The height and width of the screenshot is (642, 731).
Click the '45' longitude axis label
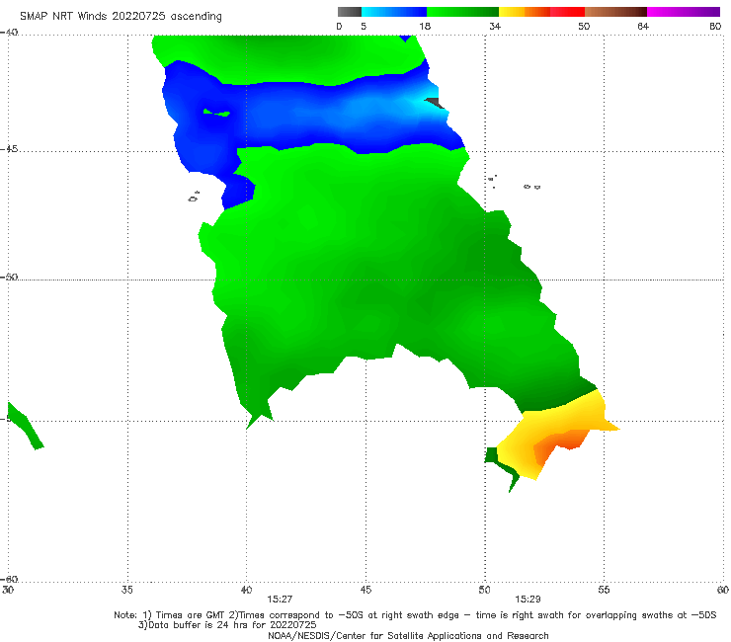click(x=365, y=590)
